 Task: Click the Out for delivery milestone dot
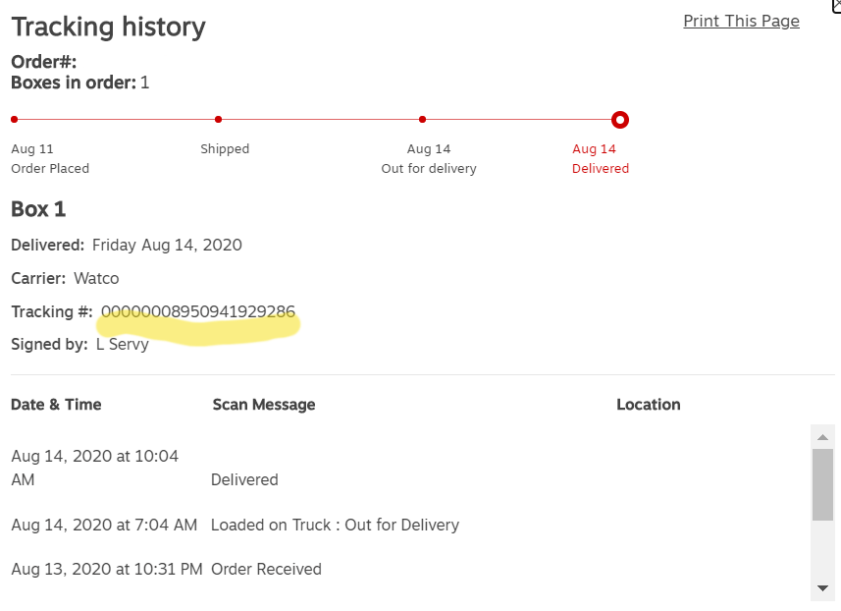(x=422, y=119)
